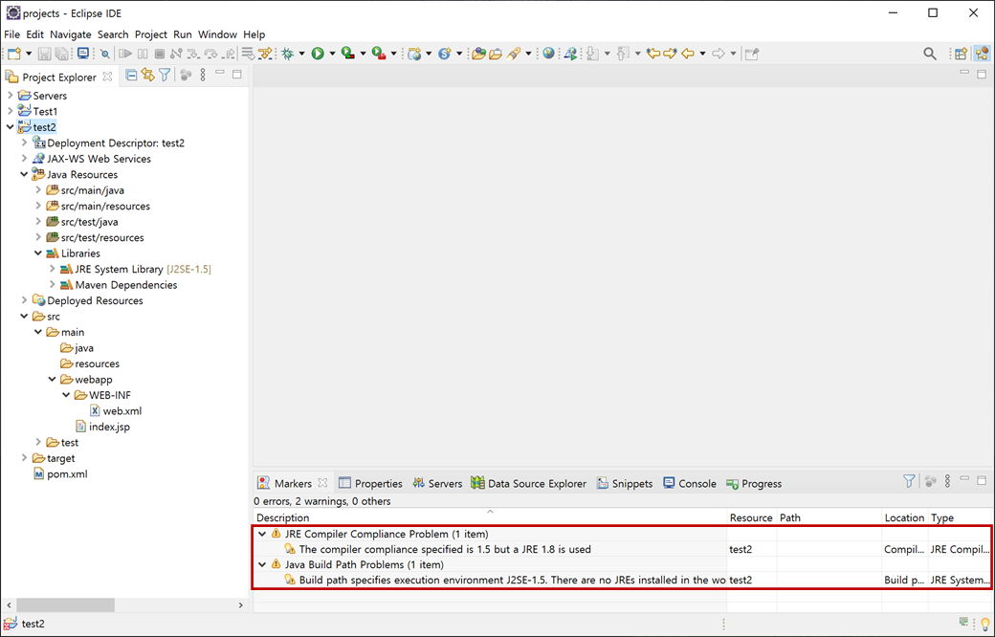Select web.xml file in tree
This screenshot has height=637, width=995.
click(116, 411)
